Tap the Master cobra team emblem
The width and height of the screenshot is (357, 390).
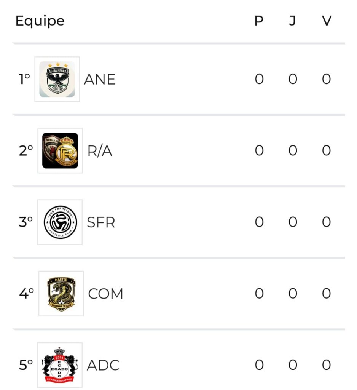coord(61,293)
